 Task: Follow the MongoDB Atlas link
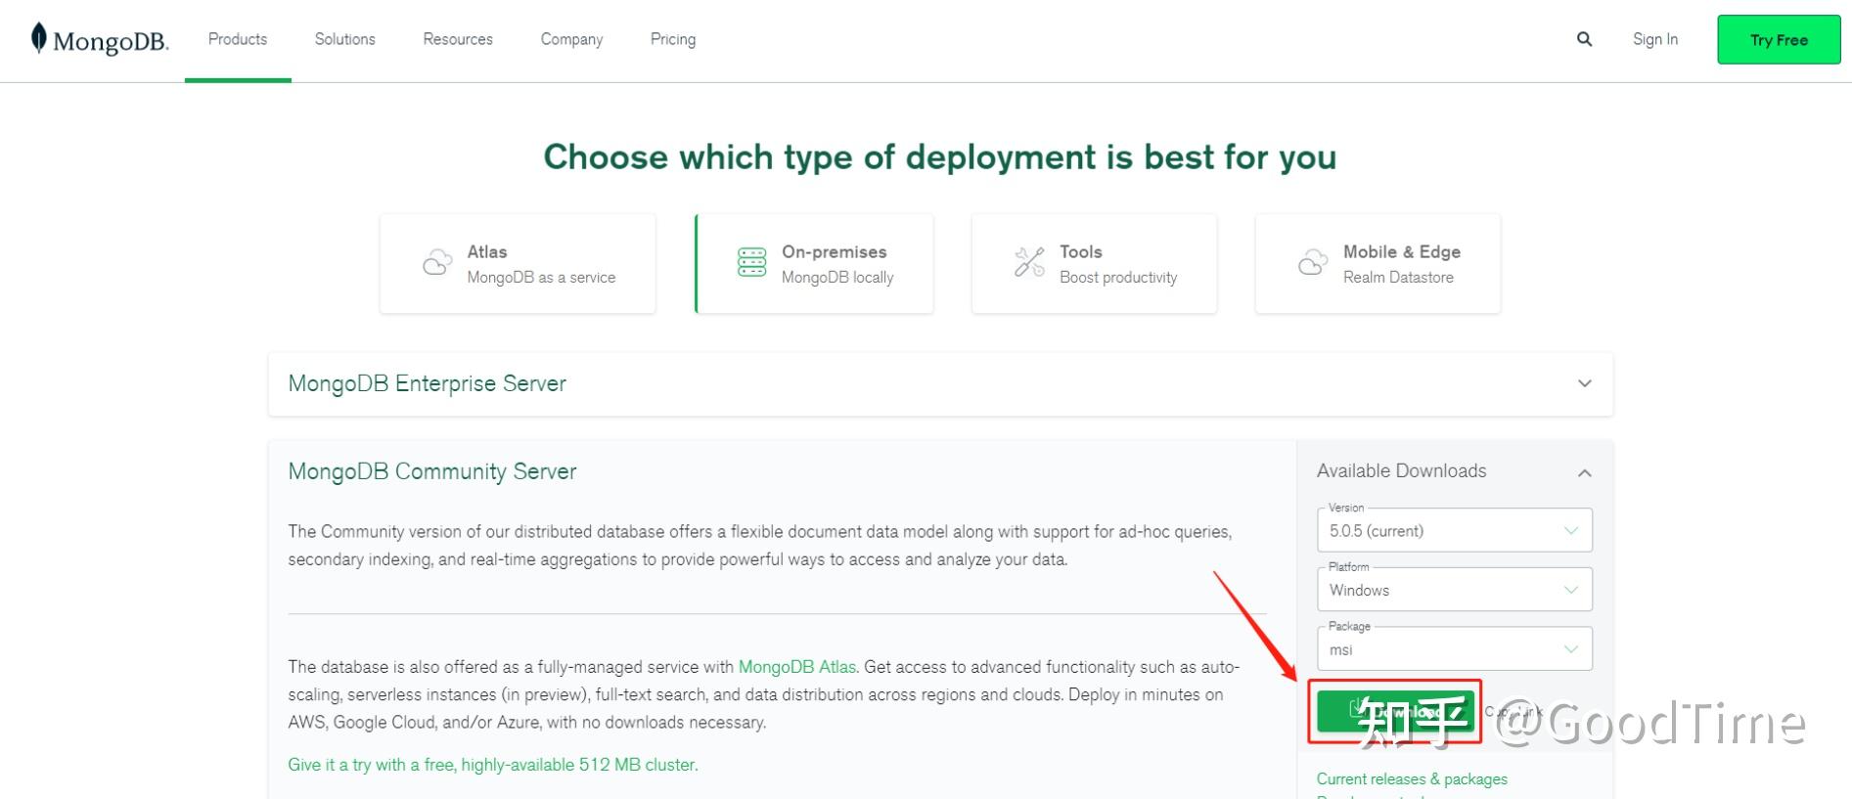click(x=796, y=667)
